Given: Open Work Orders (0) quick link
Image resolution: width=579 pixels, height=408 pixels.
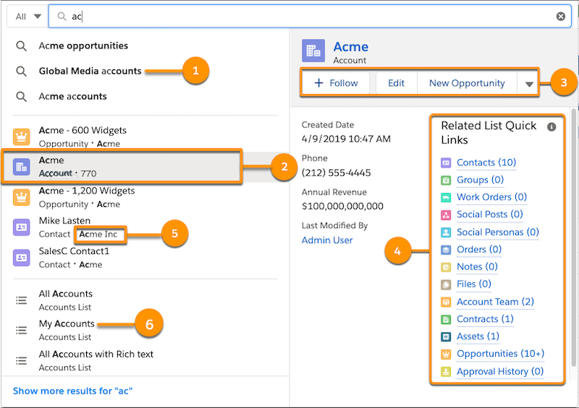Looking at the screenshot, I should [x=491, y=197].
